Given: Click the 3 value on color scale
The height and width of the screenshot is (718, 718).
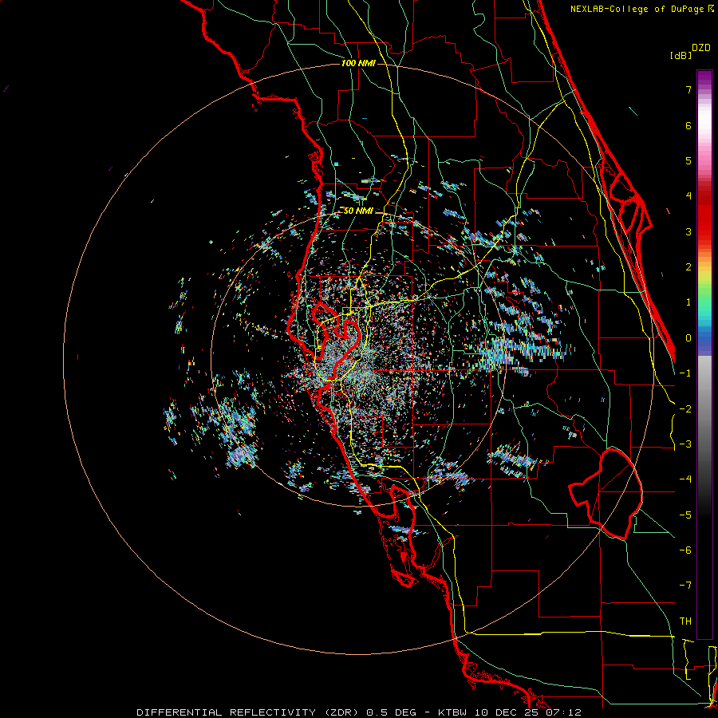Looking at the screenshot, I should tap(688, 231).
